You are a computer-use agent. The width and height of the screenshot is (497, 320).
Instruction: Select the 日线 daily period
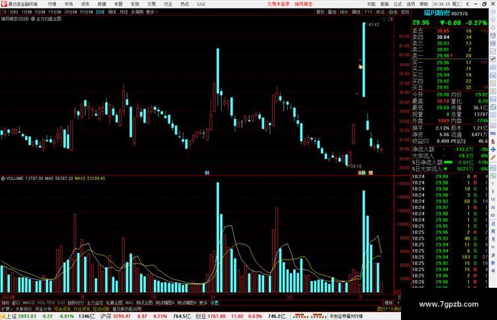pyautogui.click(x=100, y=12)
